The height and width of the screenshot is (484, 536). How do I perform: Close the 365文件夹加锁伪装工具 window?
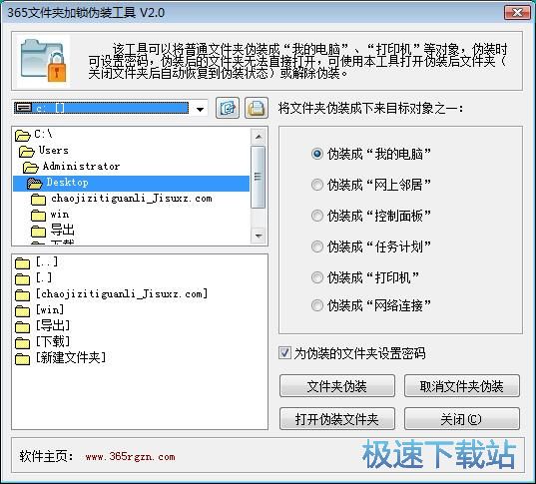point(518,13)
